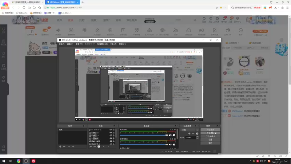Click the Douyu page vertical scrollbar
This screenshot has height=164, width=291.
pos(290,50)
